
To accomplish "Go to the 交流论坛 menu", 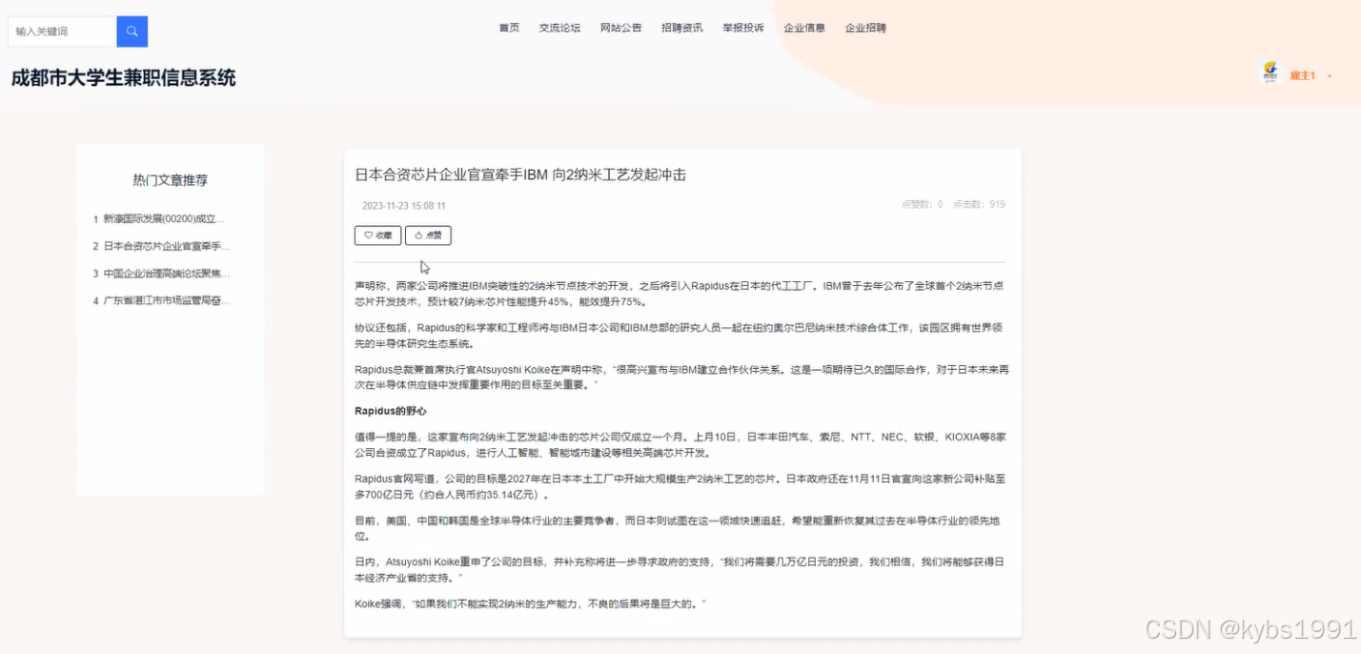I will tap(559, 28).
